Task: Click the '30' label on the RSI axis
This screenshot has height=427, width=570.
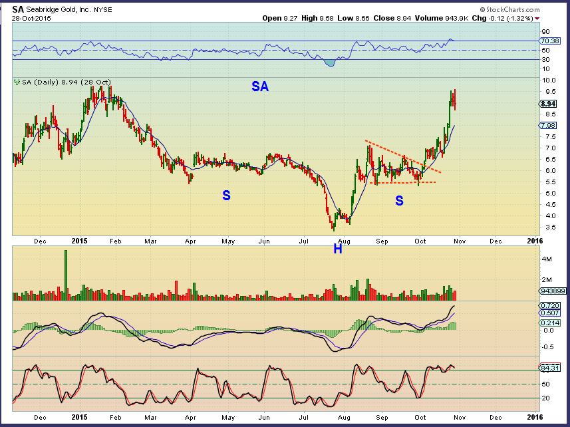Action: [545, 59]
